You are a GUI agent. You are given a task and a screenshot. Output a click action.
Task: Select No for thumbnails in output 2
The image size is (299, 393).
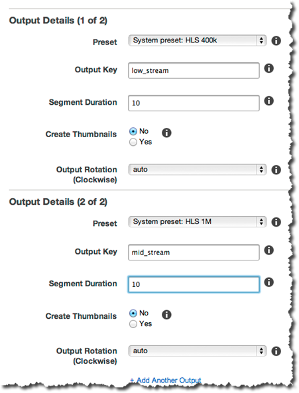[133, 313]
